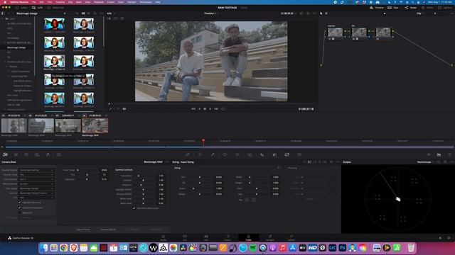The width and height of the screenshot is (455, 255).
Task: Toggle the Gallery panel button
Action: click(21, 8)
